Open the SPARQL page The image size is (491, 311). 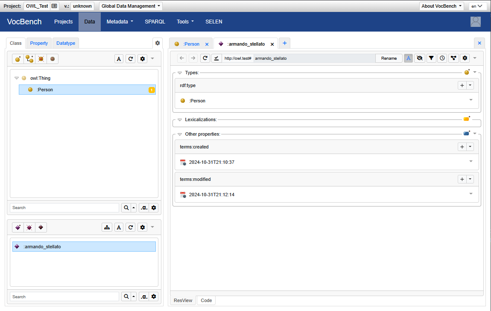(155, 22)
